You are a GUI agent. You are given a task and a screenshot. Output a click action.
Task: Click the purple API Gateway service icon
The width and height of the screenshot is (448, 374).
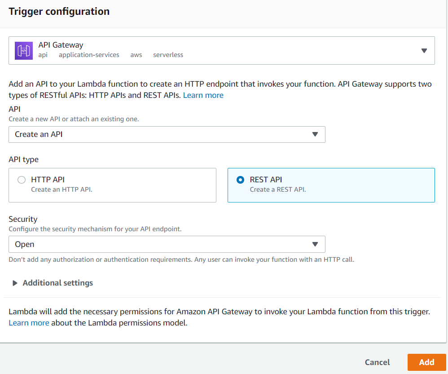(x=24, y=51)
